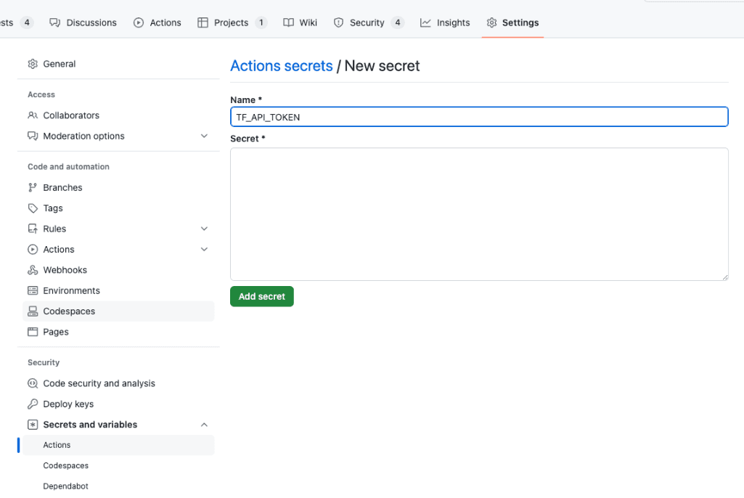Click the Webhooks icon in sidebar
The width and height of the screenshot is (744, 498).
(33, 270)
